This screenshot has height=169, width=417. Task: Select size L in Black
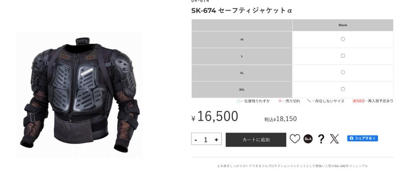tap(343, 56)
